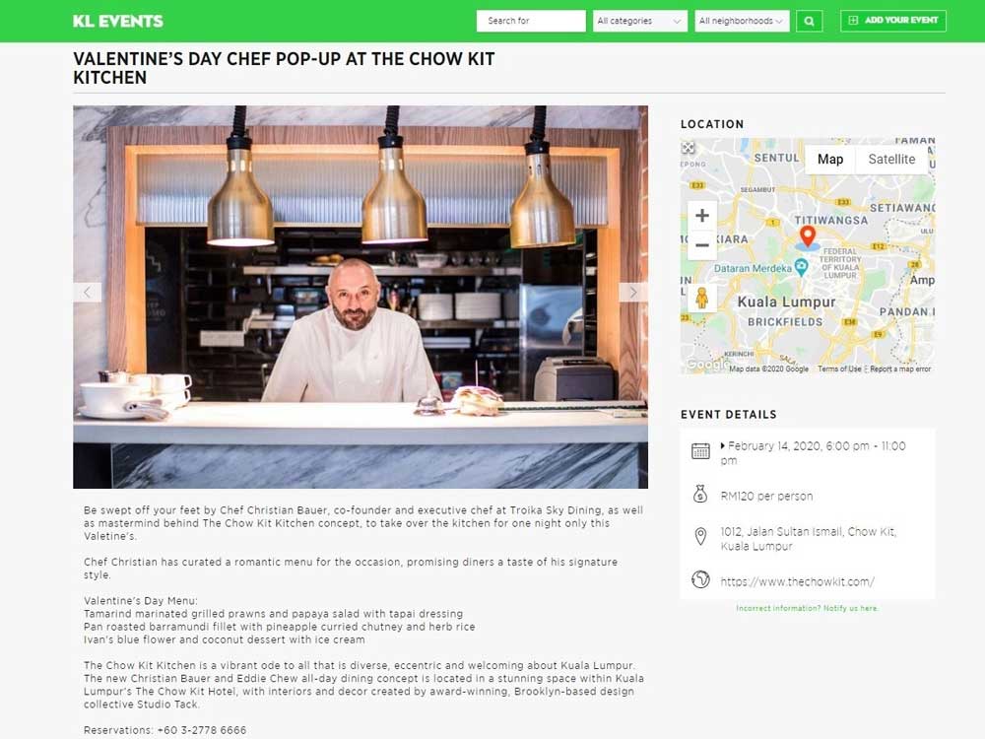The height and width of the screenshot is (739, 985).
Task: Open the All categories dropdown
Action: (x=639, y=21)
